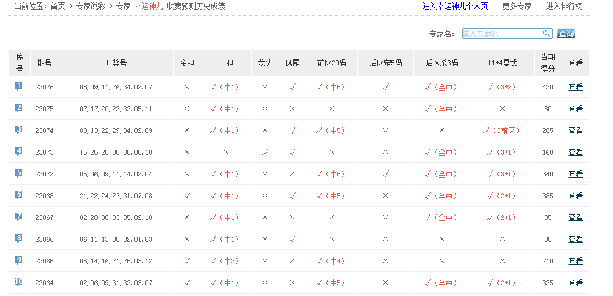The width and height of the screenshot is (613, 296).
Task: Click the number 8 rank badge icon
Action: point(19,239)
